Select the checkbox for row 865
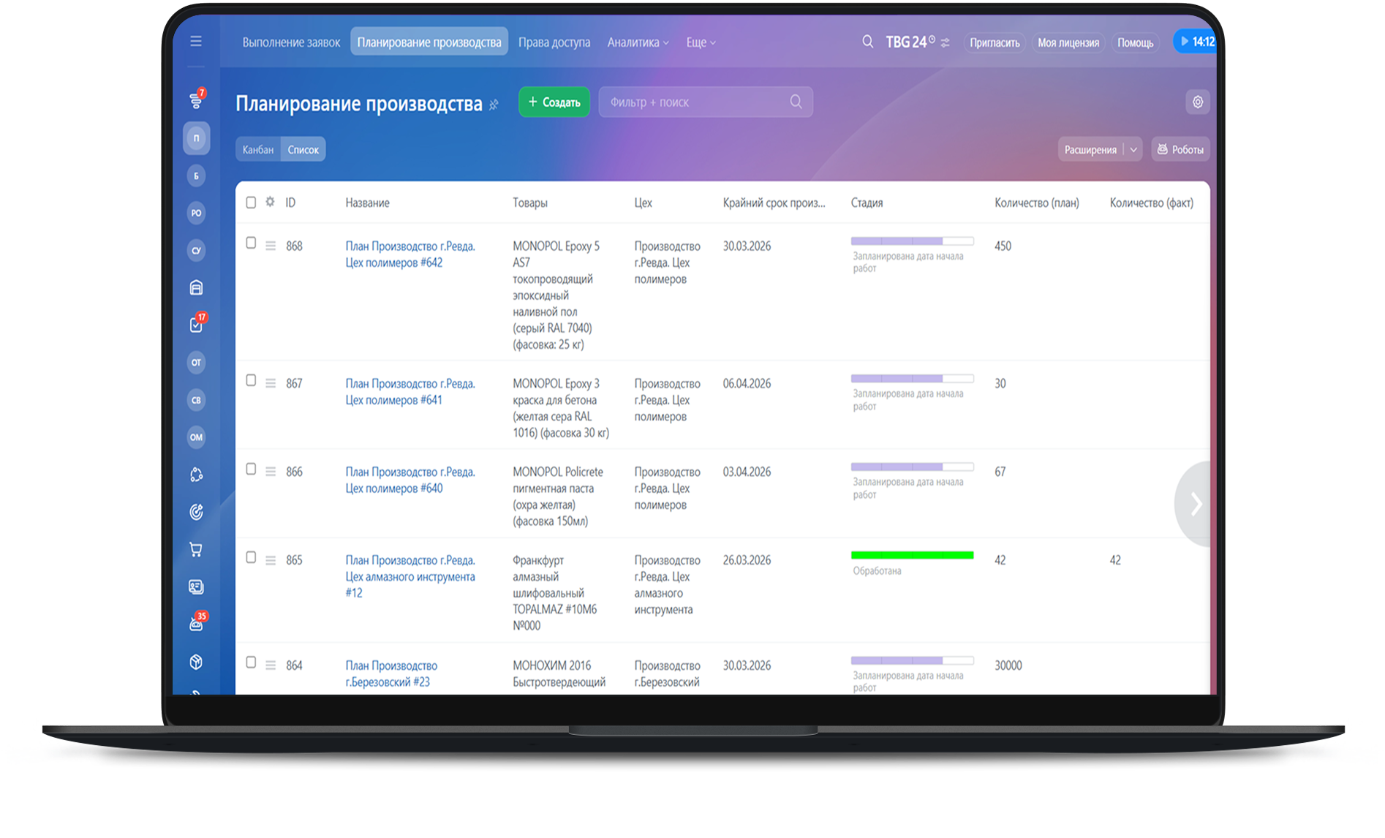The height and width of the screenshot is (838, 1385). pyautogui.click(x=251, y=558)
